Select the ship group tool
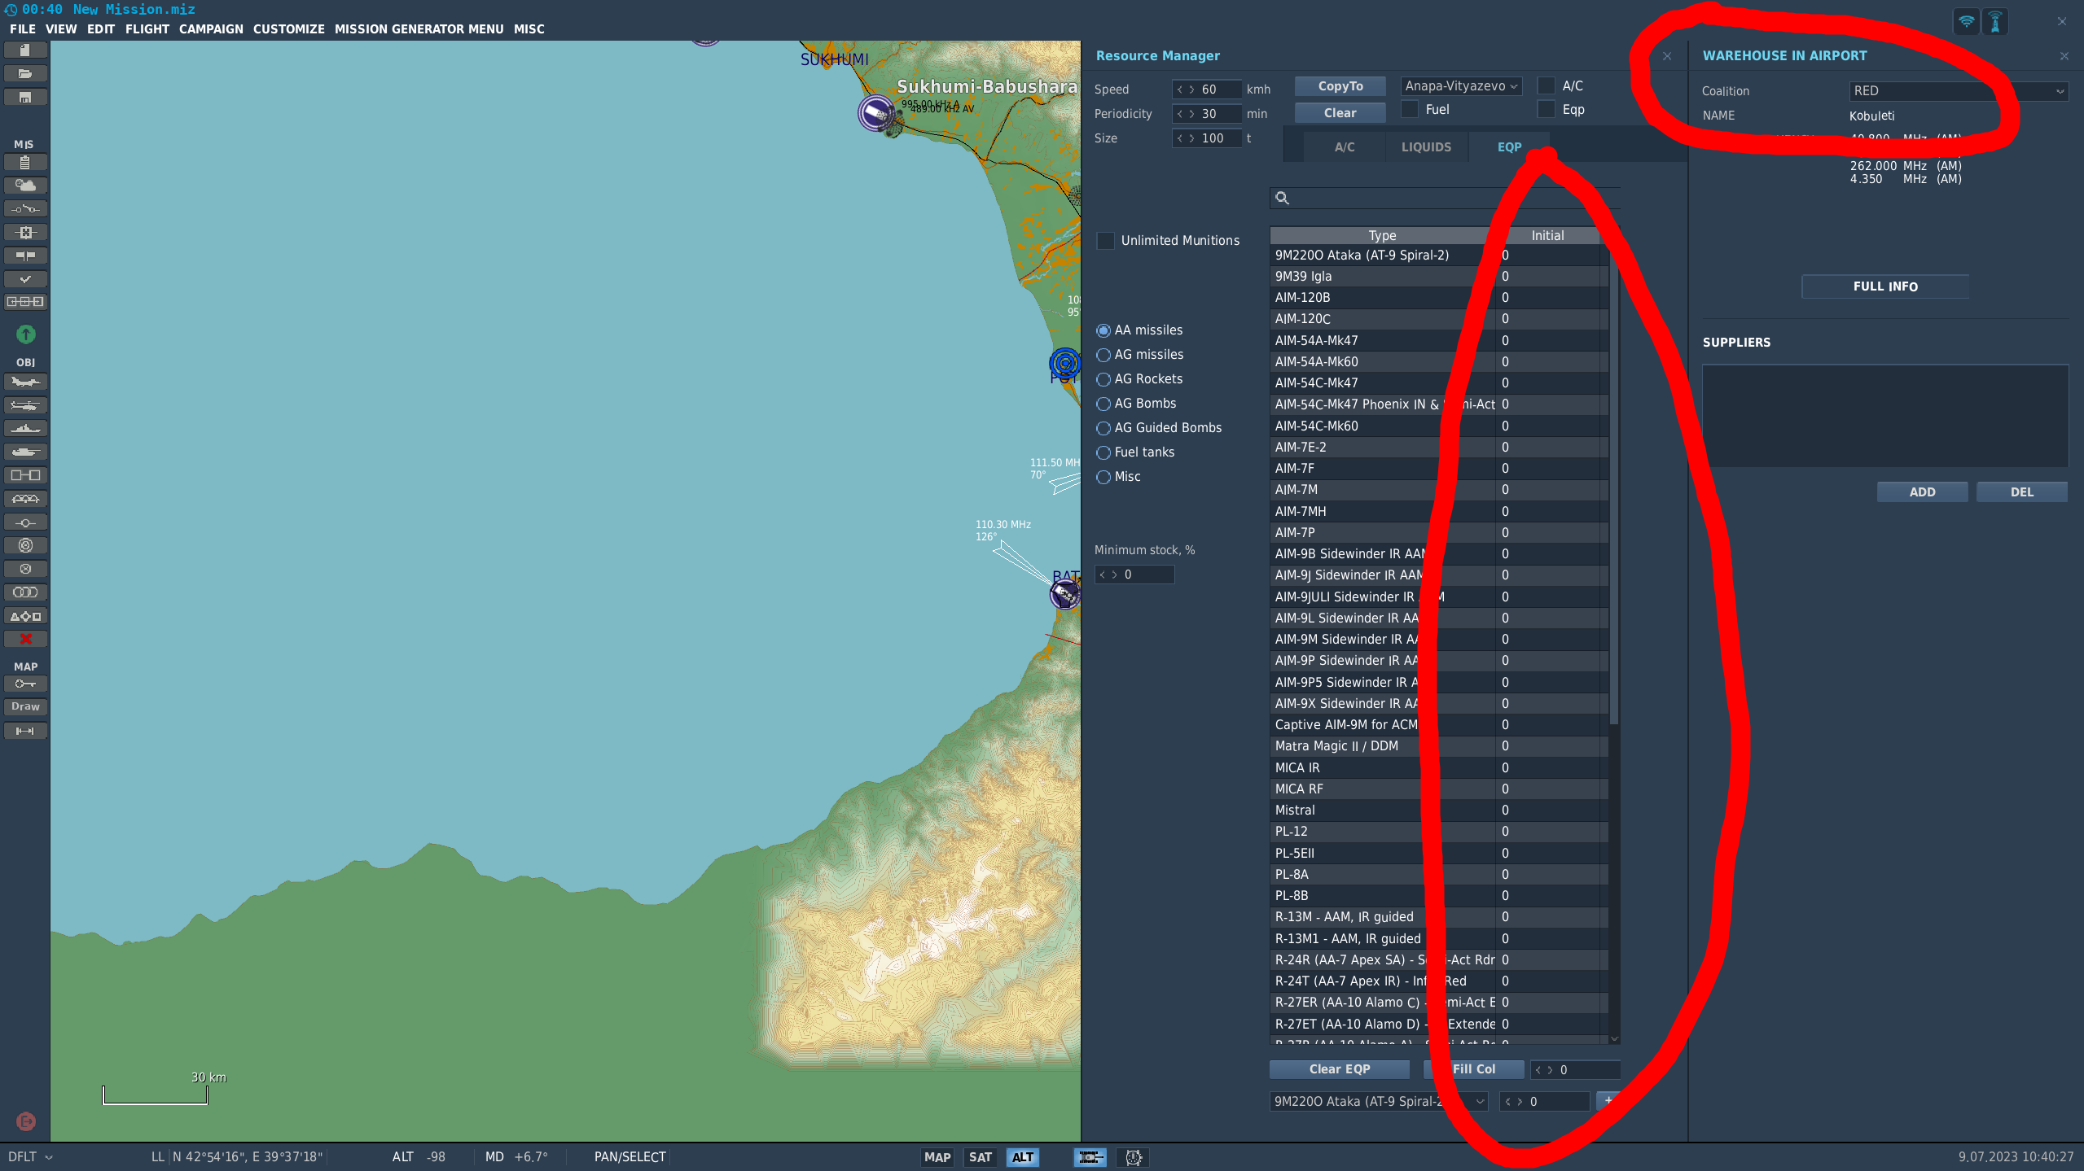 [x=25, y=429]
